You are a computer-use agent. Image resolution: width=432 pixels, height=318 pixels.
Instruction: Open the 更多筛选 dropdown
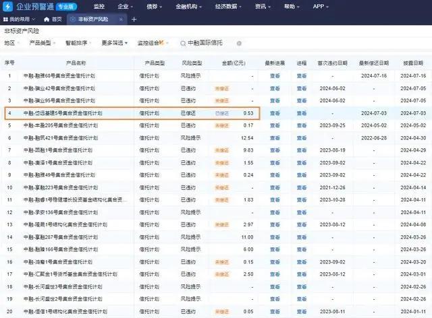click(114, 43)
